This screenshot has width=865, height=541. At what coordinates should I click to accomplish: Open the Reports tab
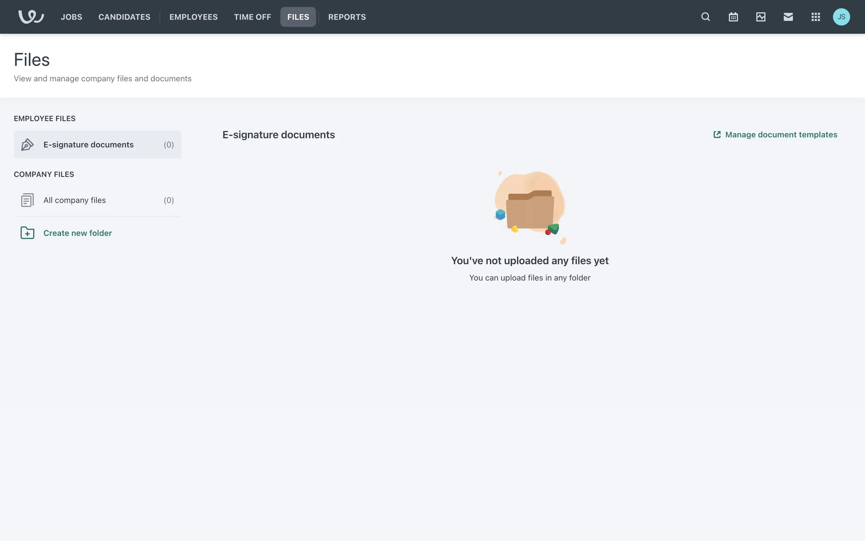(x=347, y=17)
